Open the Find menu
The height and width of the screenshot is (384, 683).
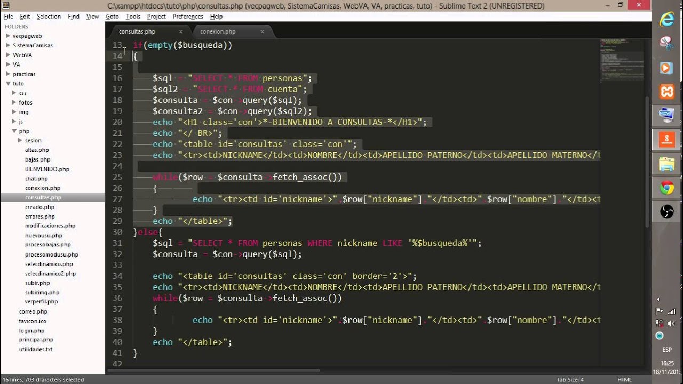coord(74,17)
